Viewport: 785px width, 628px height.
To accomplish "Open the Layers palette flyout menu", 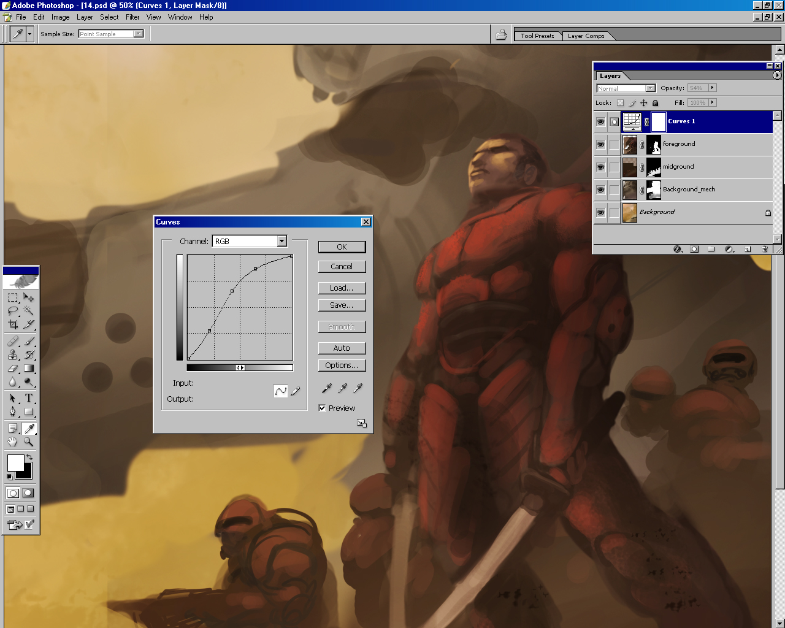I will 777,75.
